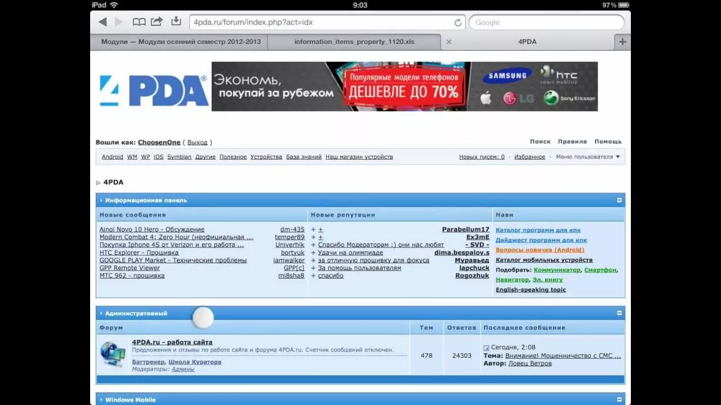The image size is (721, 405).
Task: Open Дайджест программ для кпк
Action: [x=541, y=240]
